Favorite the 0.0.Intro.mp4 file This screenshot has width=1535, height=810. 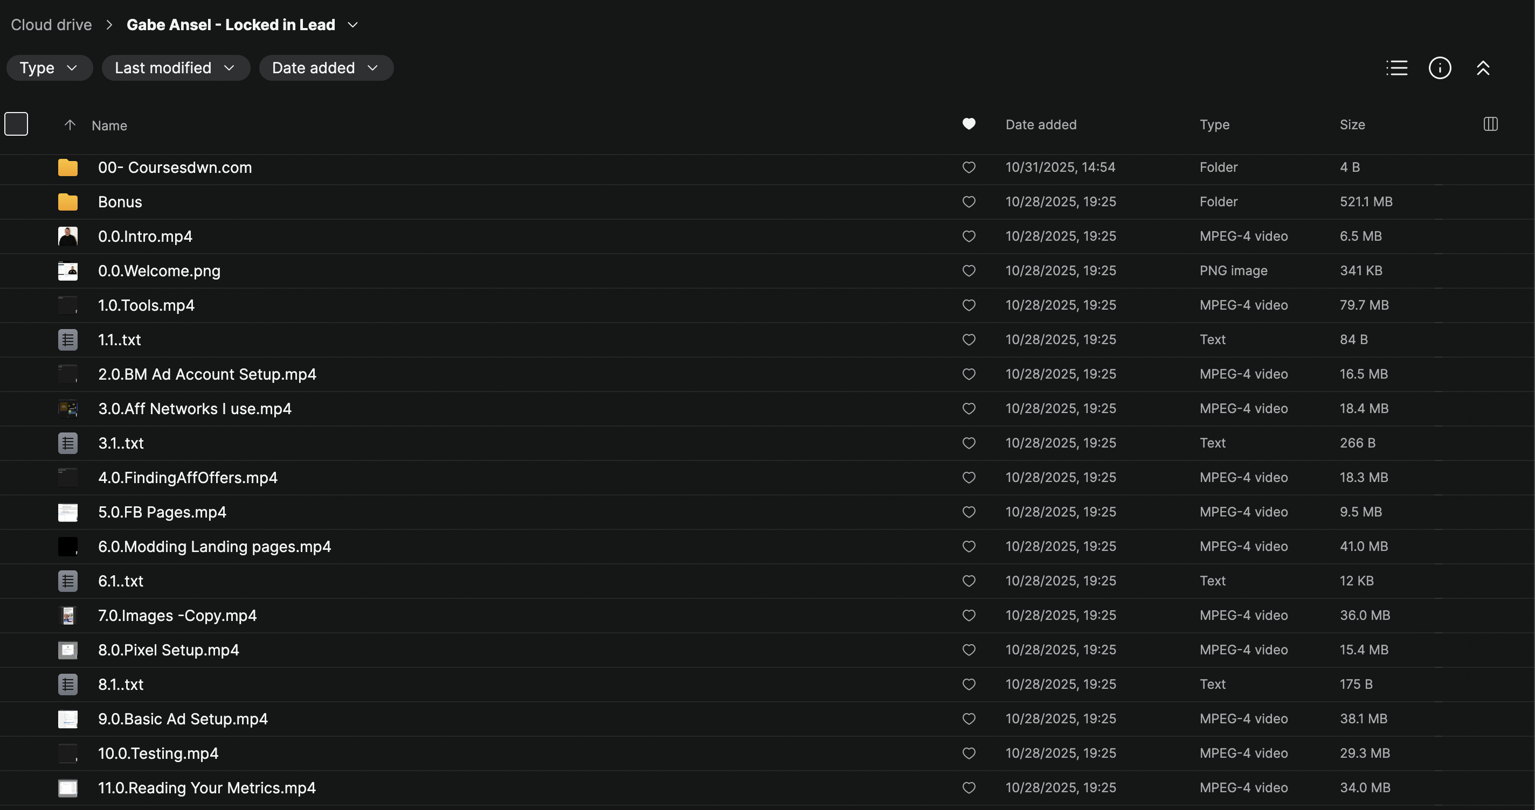coord(969,236)
